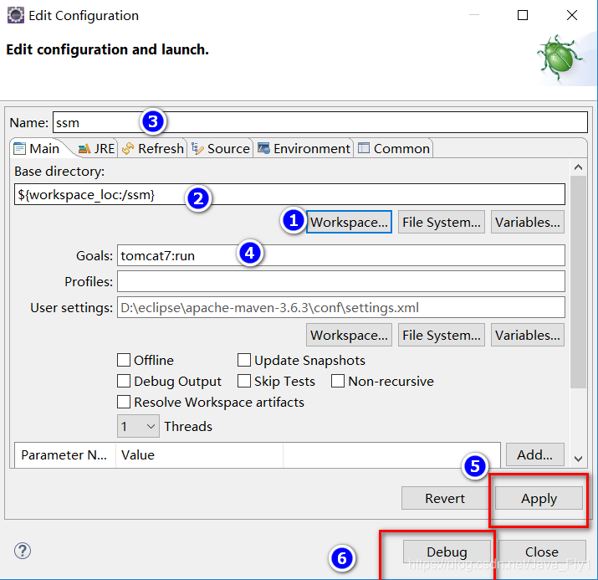Screen dimensions: 598x580
Task: Enable the Offline checkbox
Action: click(124, 360)
